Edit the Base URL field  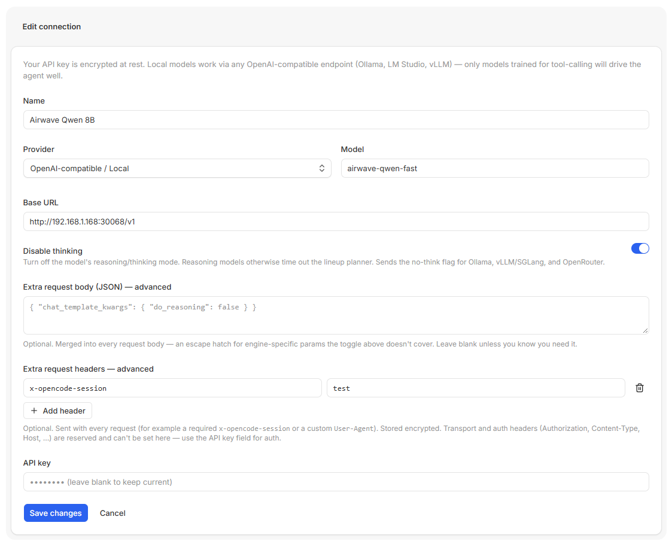336,221
